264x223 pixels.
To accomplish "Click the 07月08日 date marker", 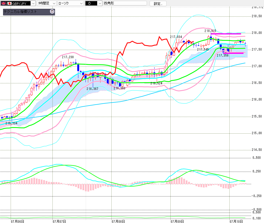I will pyautogui.click(x=118, y=221).
